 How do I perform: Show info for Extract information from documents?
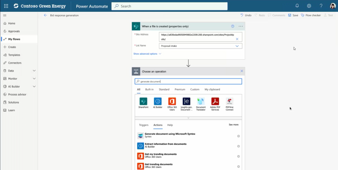tap(238, 146)
